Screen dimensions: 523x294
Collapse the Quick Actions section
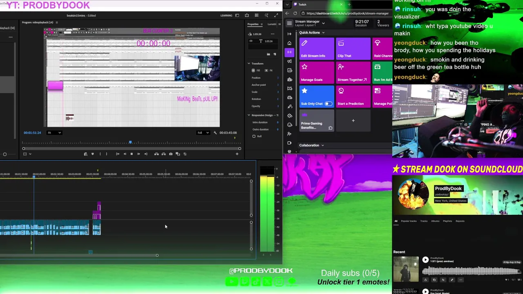click(x=323, y=33)
